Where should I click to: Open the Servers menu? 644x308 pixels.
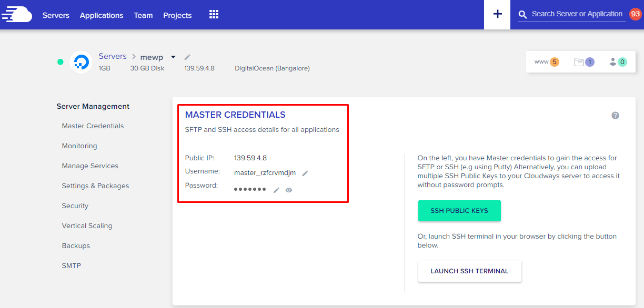(56, 15)
